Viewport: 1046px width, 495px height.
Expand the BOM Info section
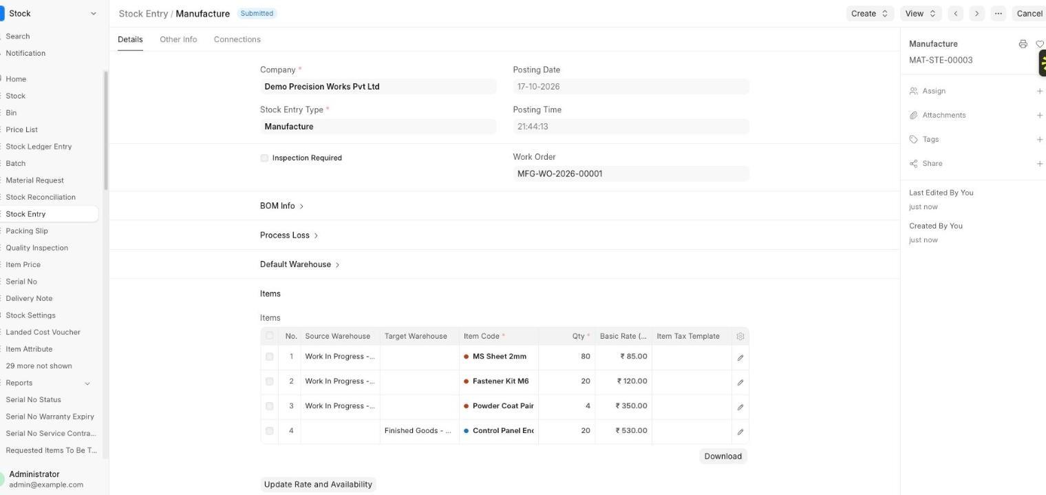(x=282, y=206)
